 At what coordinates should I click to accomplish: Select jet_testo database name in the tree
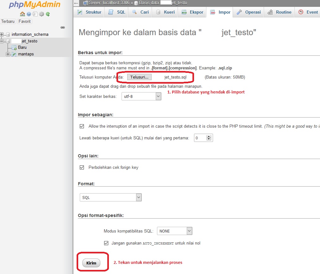[x=29, y=41]
